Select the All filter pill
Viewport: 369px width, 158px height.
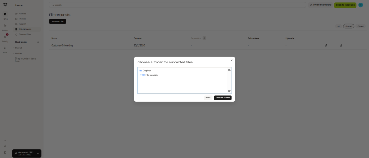[x=338, y=26]
